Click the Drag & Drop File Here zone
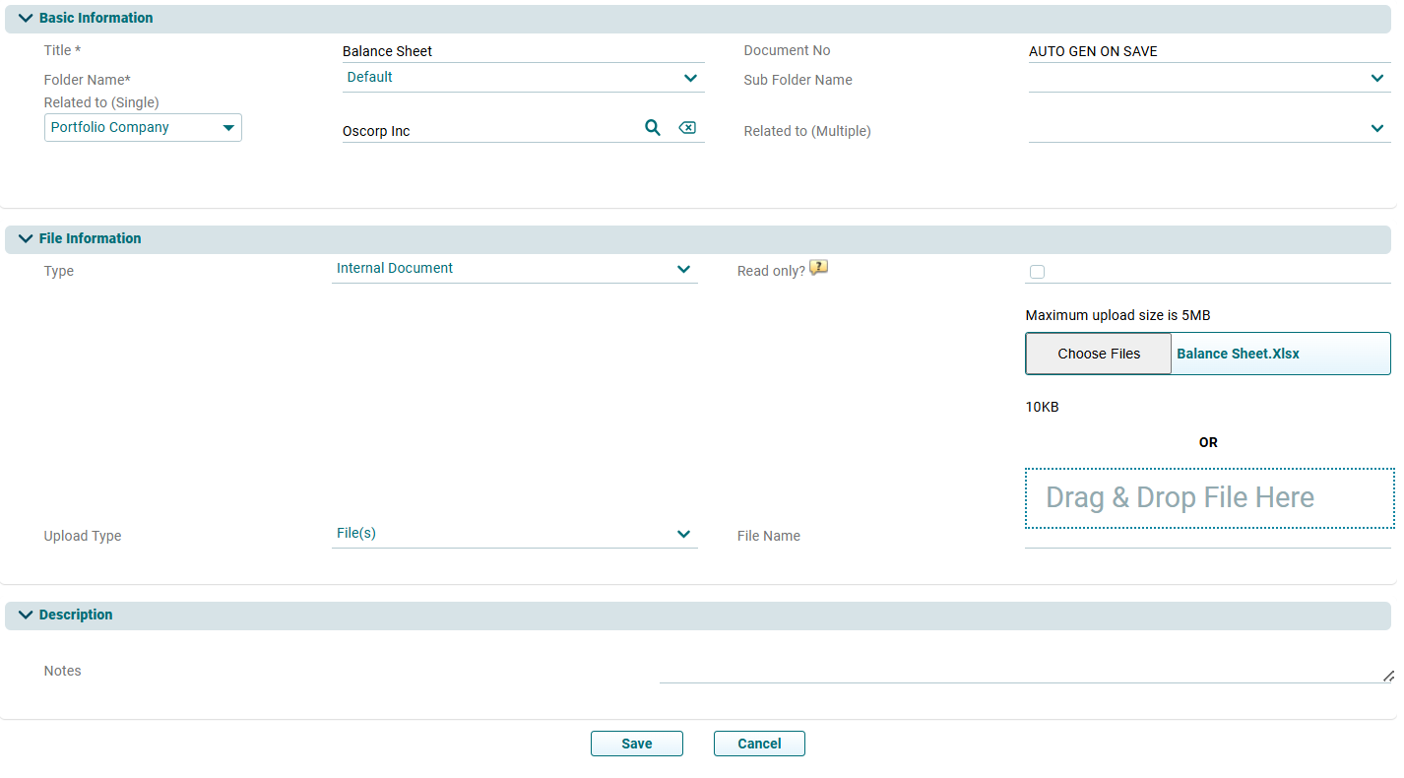The height and width of the screenshot is (778, 1404). [x=1209, y=498]
